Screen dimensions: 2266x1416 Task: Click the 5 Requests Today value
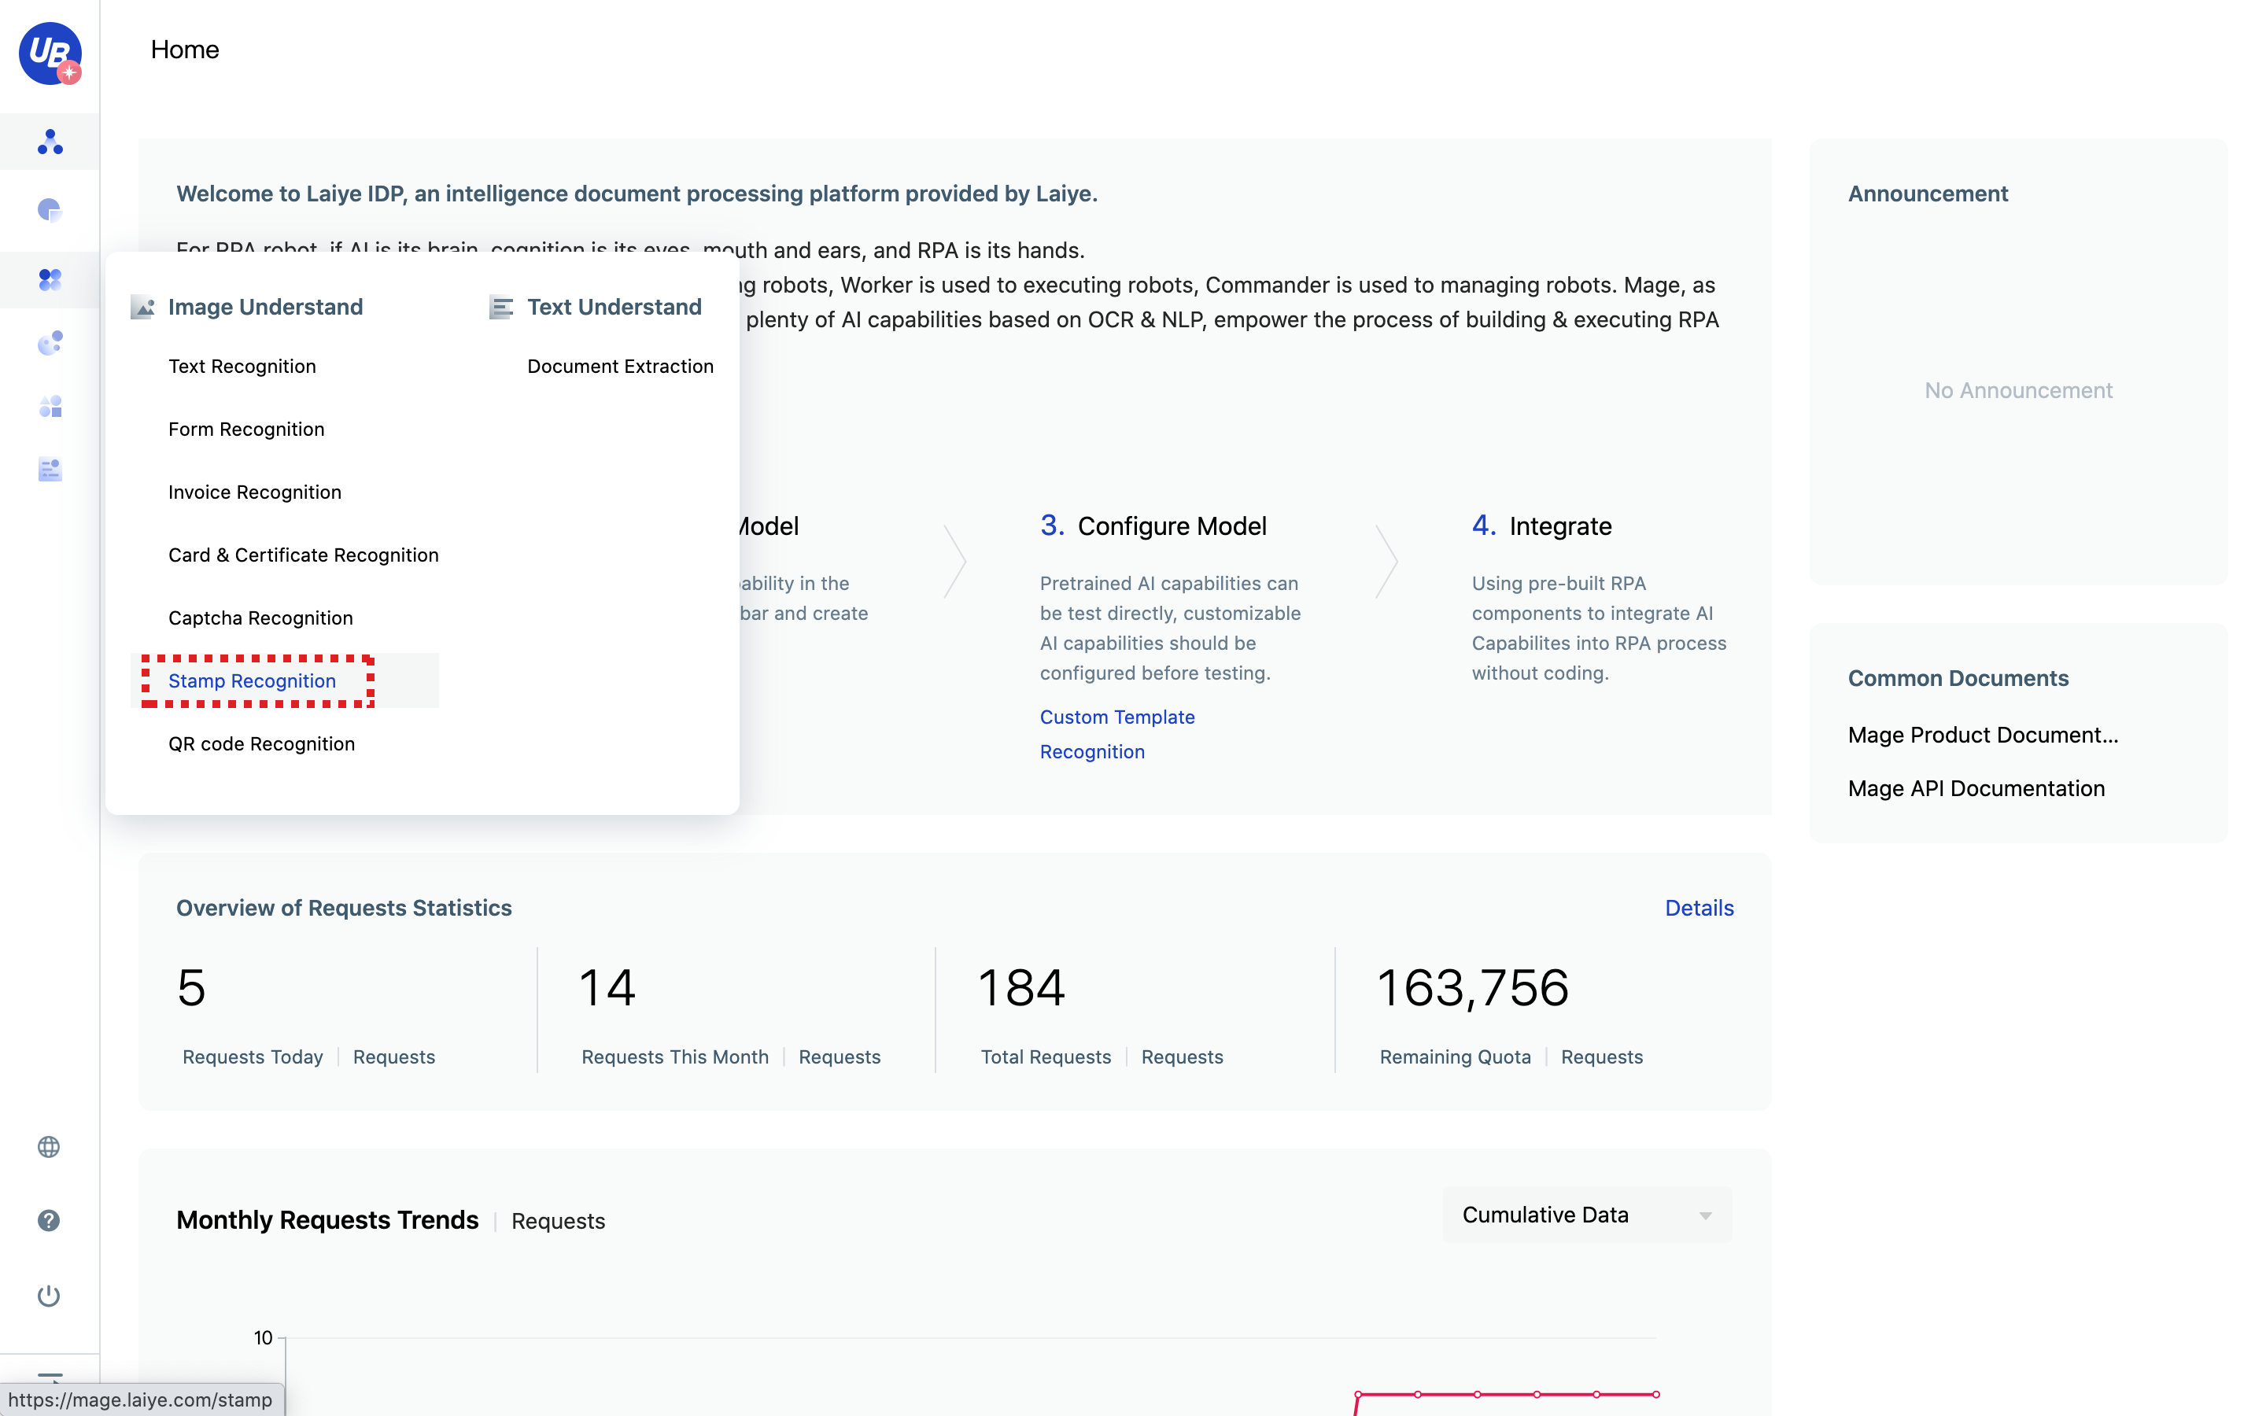pos(191,988)
